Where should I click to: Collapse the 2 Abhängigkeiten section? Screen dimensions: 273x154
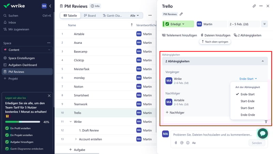(x=262, y=61)
